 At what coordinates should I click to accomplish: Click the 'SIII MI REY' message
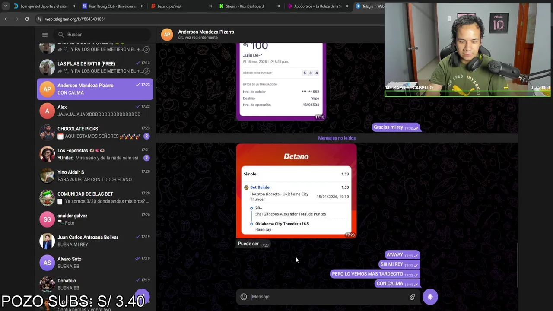point(399,264)
